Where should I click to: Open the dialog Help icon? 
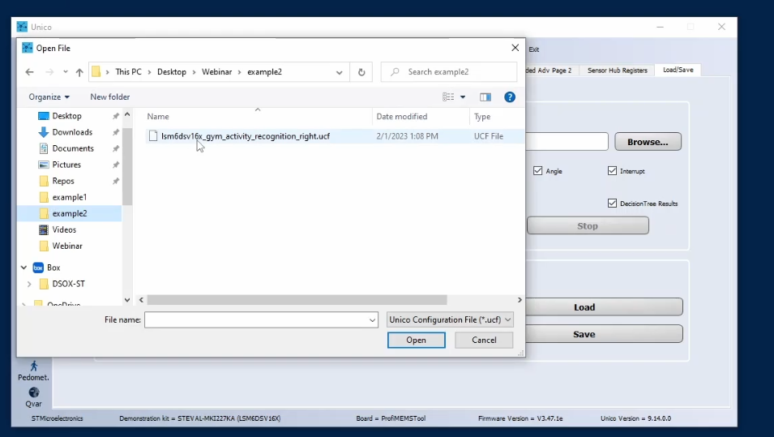[x=510, y=96]
